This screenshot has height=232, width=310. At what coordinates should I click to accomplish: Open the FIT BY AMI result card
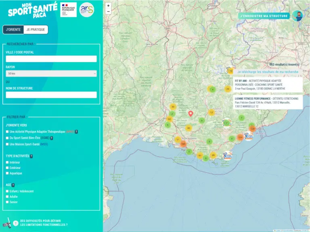coord(268,85)
